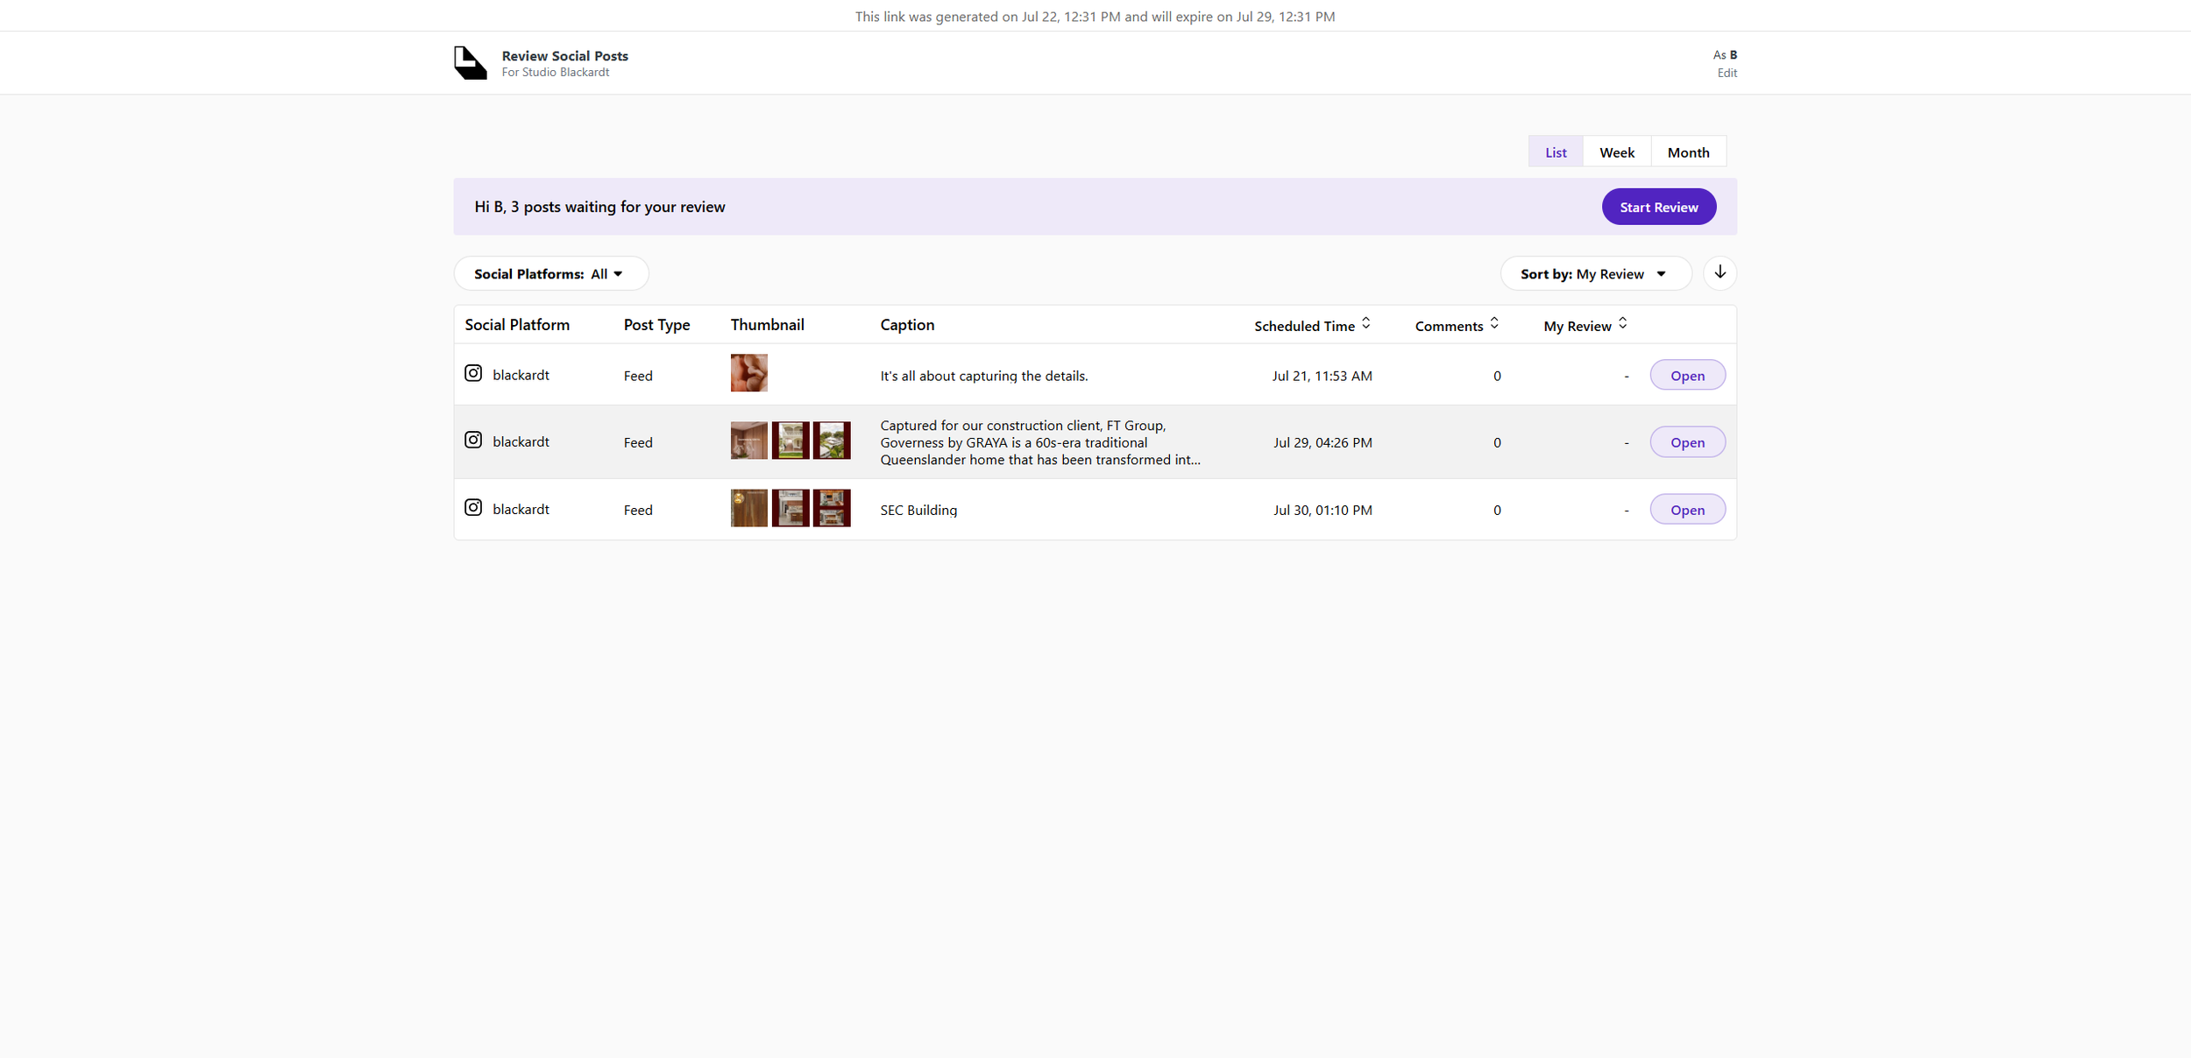Click the FT Group Governess caption text
The width and height of the screenshot is (2191, 1058).
tap(1040, 442)
